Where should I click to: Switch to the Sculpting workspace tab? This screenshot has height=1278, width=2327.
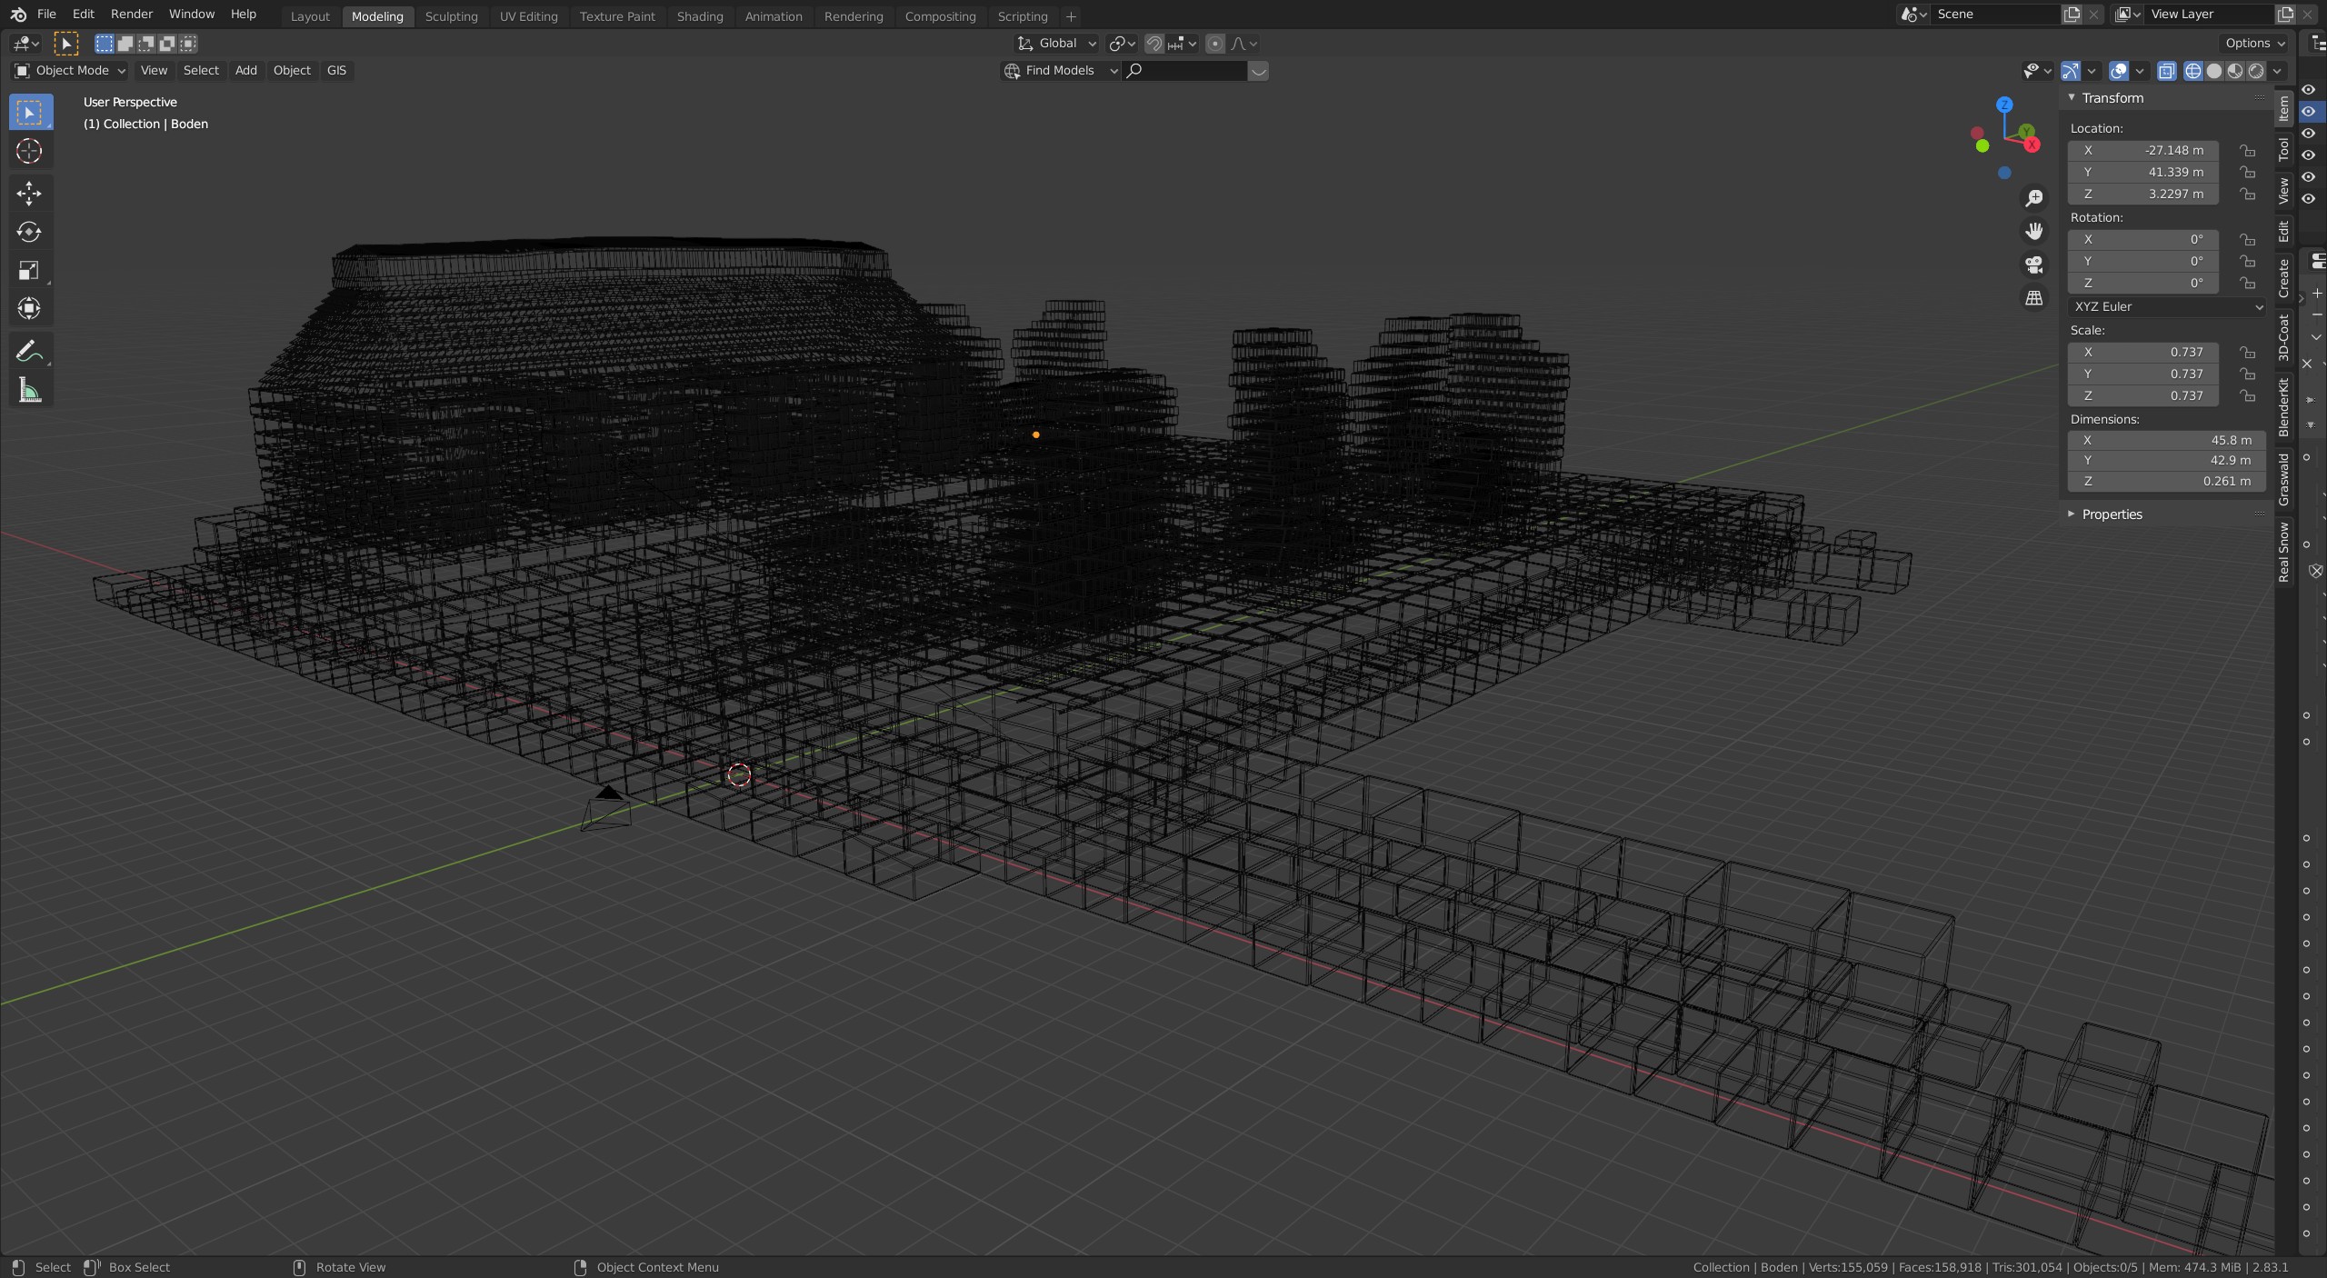(x=451, y=16)
